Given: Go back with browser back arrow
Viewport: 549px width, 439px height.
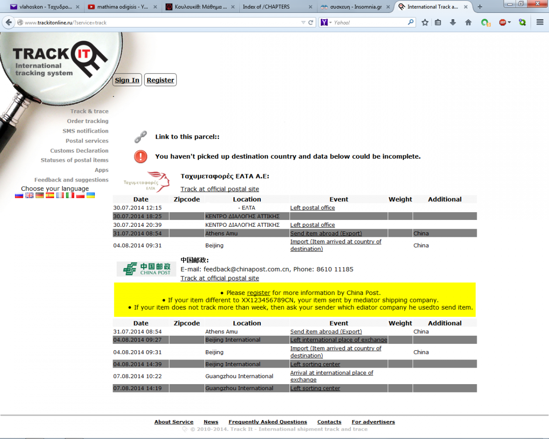Looking at the screenshot, I should pos(8,22).
